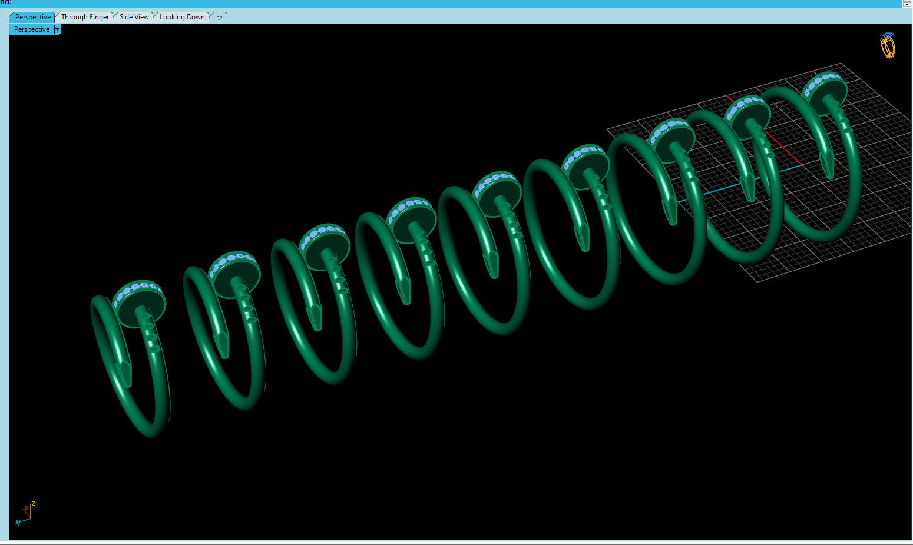Click the gold ring logo icon

pyautogui.click(x=888, y=45)
